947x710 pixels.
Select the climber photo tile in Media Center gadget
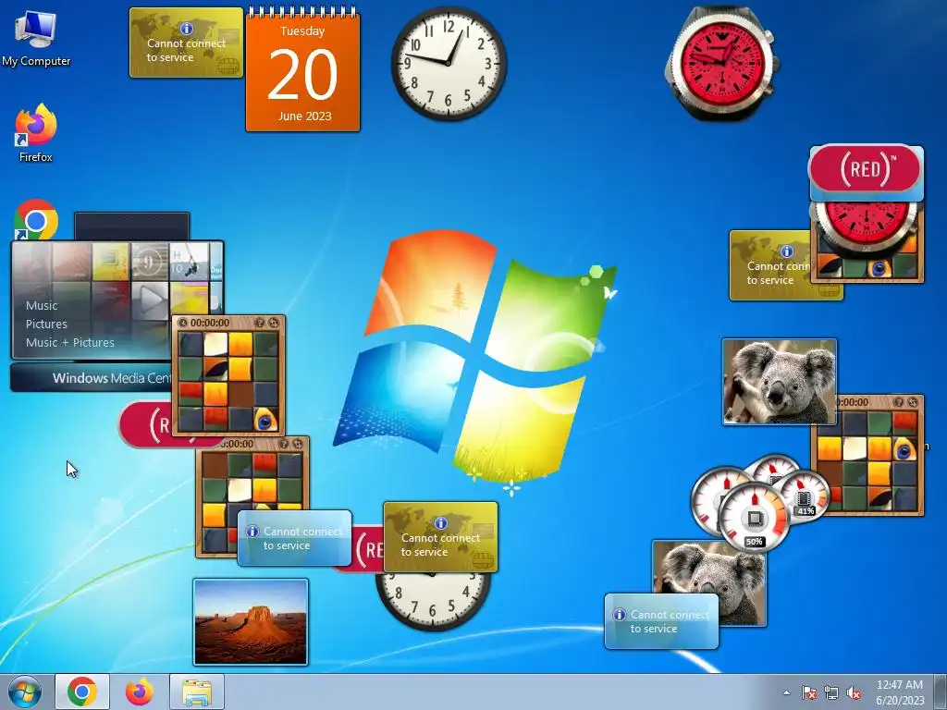click(189, 262)
